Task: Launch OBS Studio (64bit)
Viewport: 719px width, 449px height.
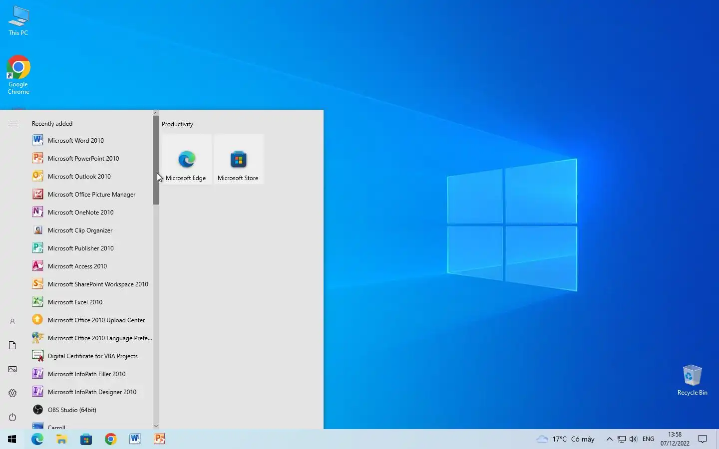Action: click(91, 410)
